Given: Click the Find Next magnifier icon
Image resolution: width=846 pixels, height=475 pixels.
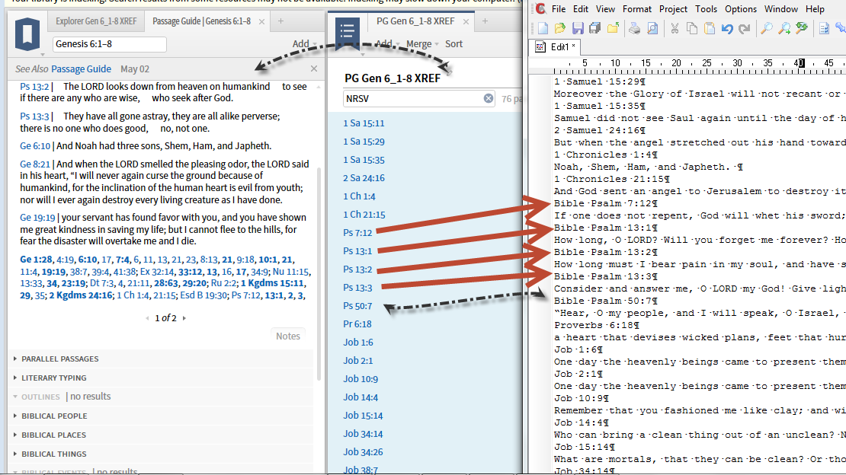Looking at the screenshot, I should coord(784,28).
